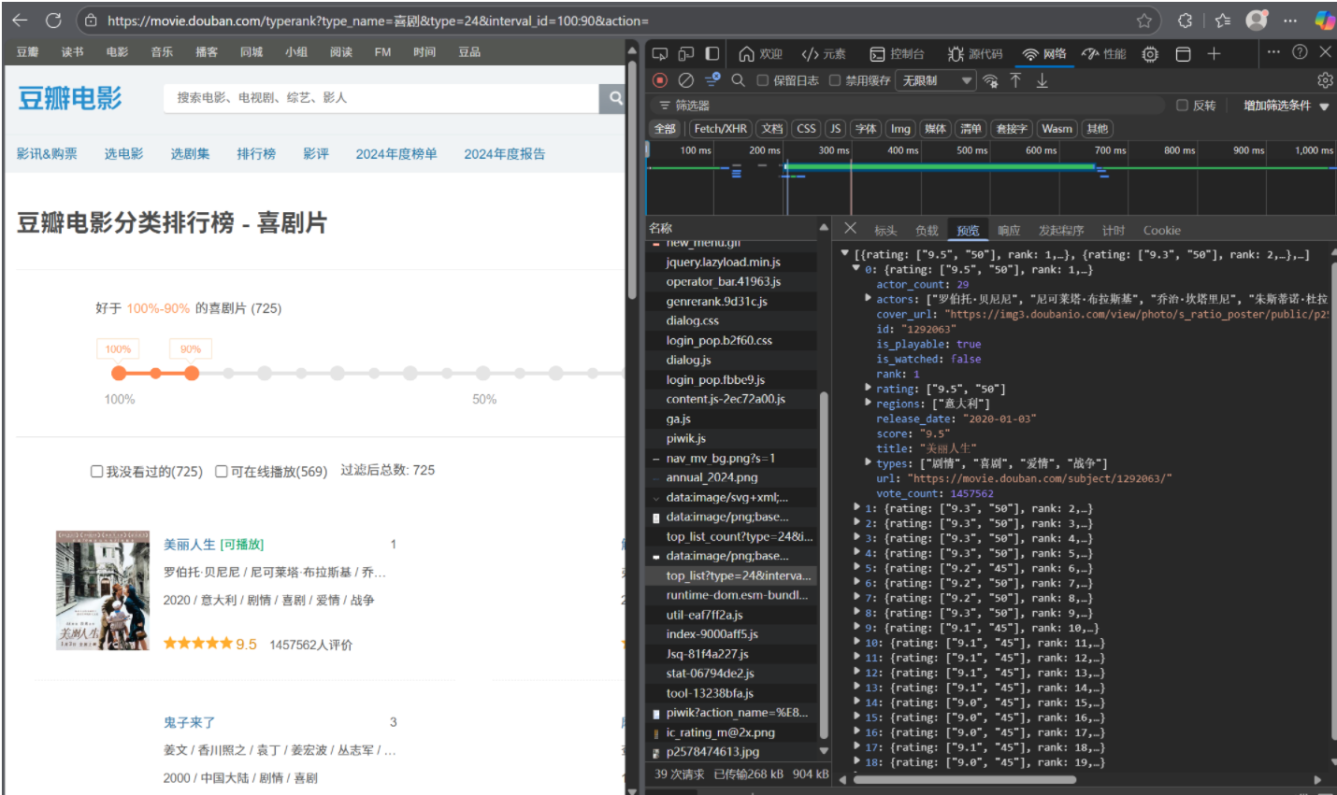Check 可在线播放(569) checkbox
This screenshot has width=1337, height=795.
point(222,471)
